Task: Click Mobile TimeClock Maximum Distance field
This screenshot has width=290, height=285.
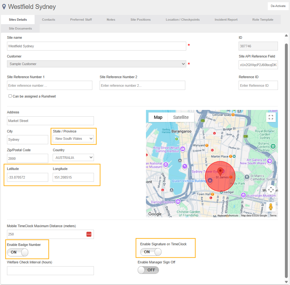Action: click(50, 234)
